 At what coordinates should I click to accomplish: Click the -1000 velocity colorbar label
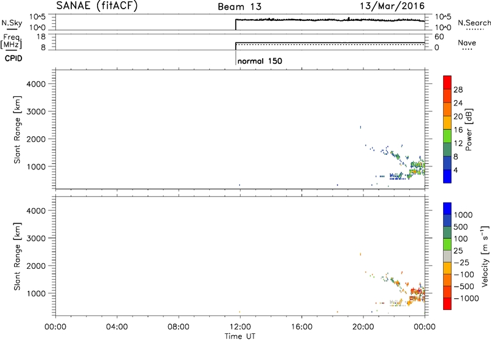(466, 298)
